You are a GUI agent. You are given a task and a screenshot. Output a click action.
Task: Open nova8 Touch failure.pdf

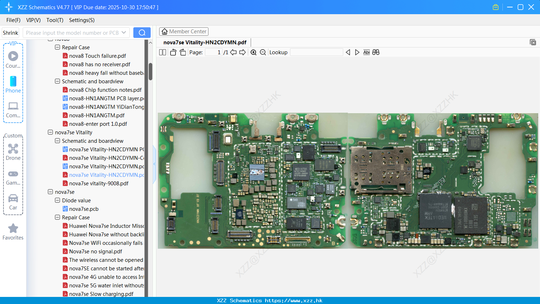coord(98,56)
